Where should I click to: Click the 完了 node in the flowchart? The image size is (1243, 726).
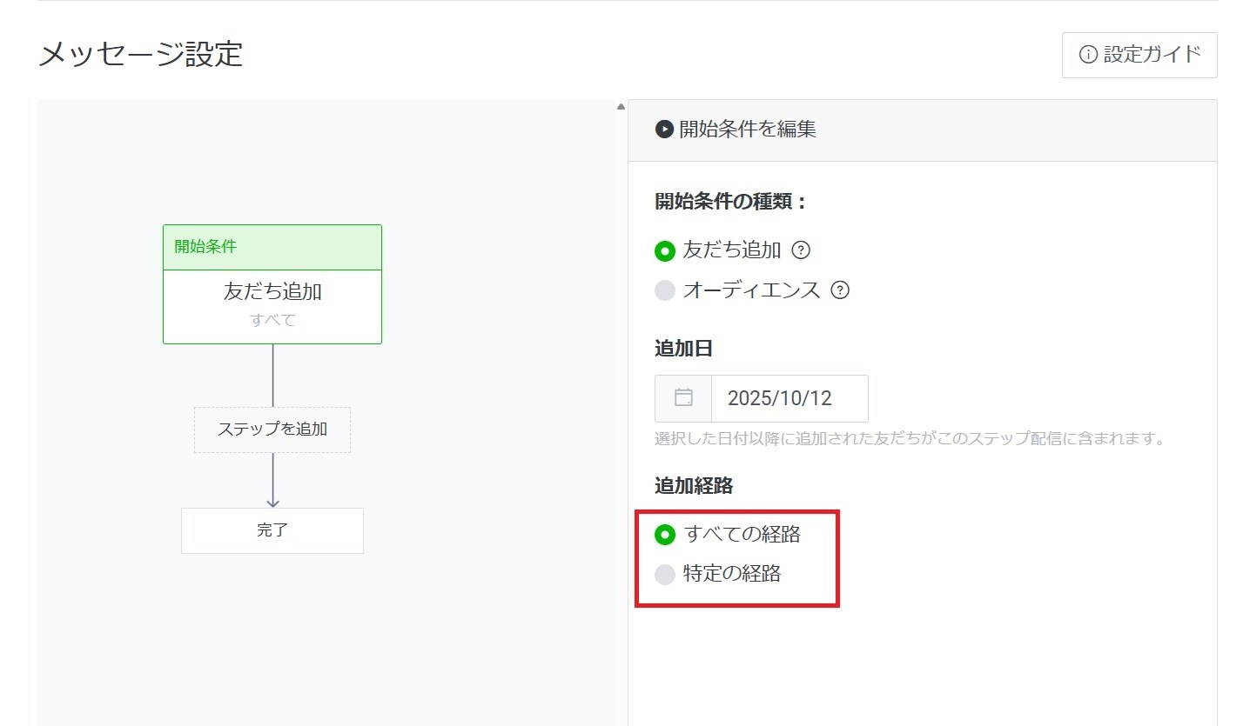click(272, 530)
